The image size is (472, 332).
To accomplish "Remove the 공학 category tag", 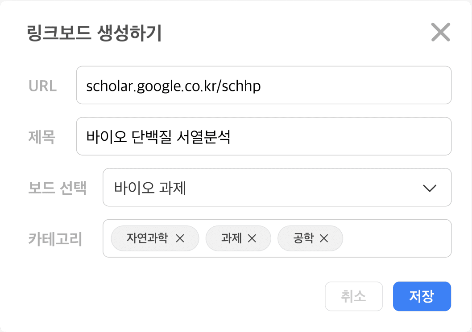I will 324,238.
